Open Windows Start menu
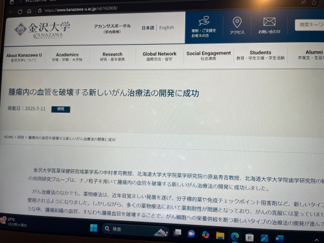 pos(93,228)
